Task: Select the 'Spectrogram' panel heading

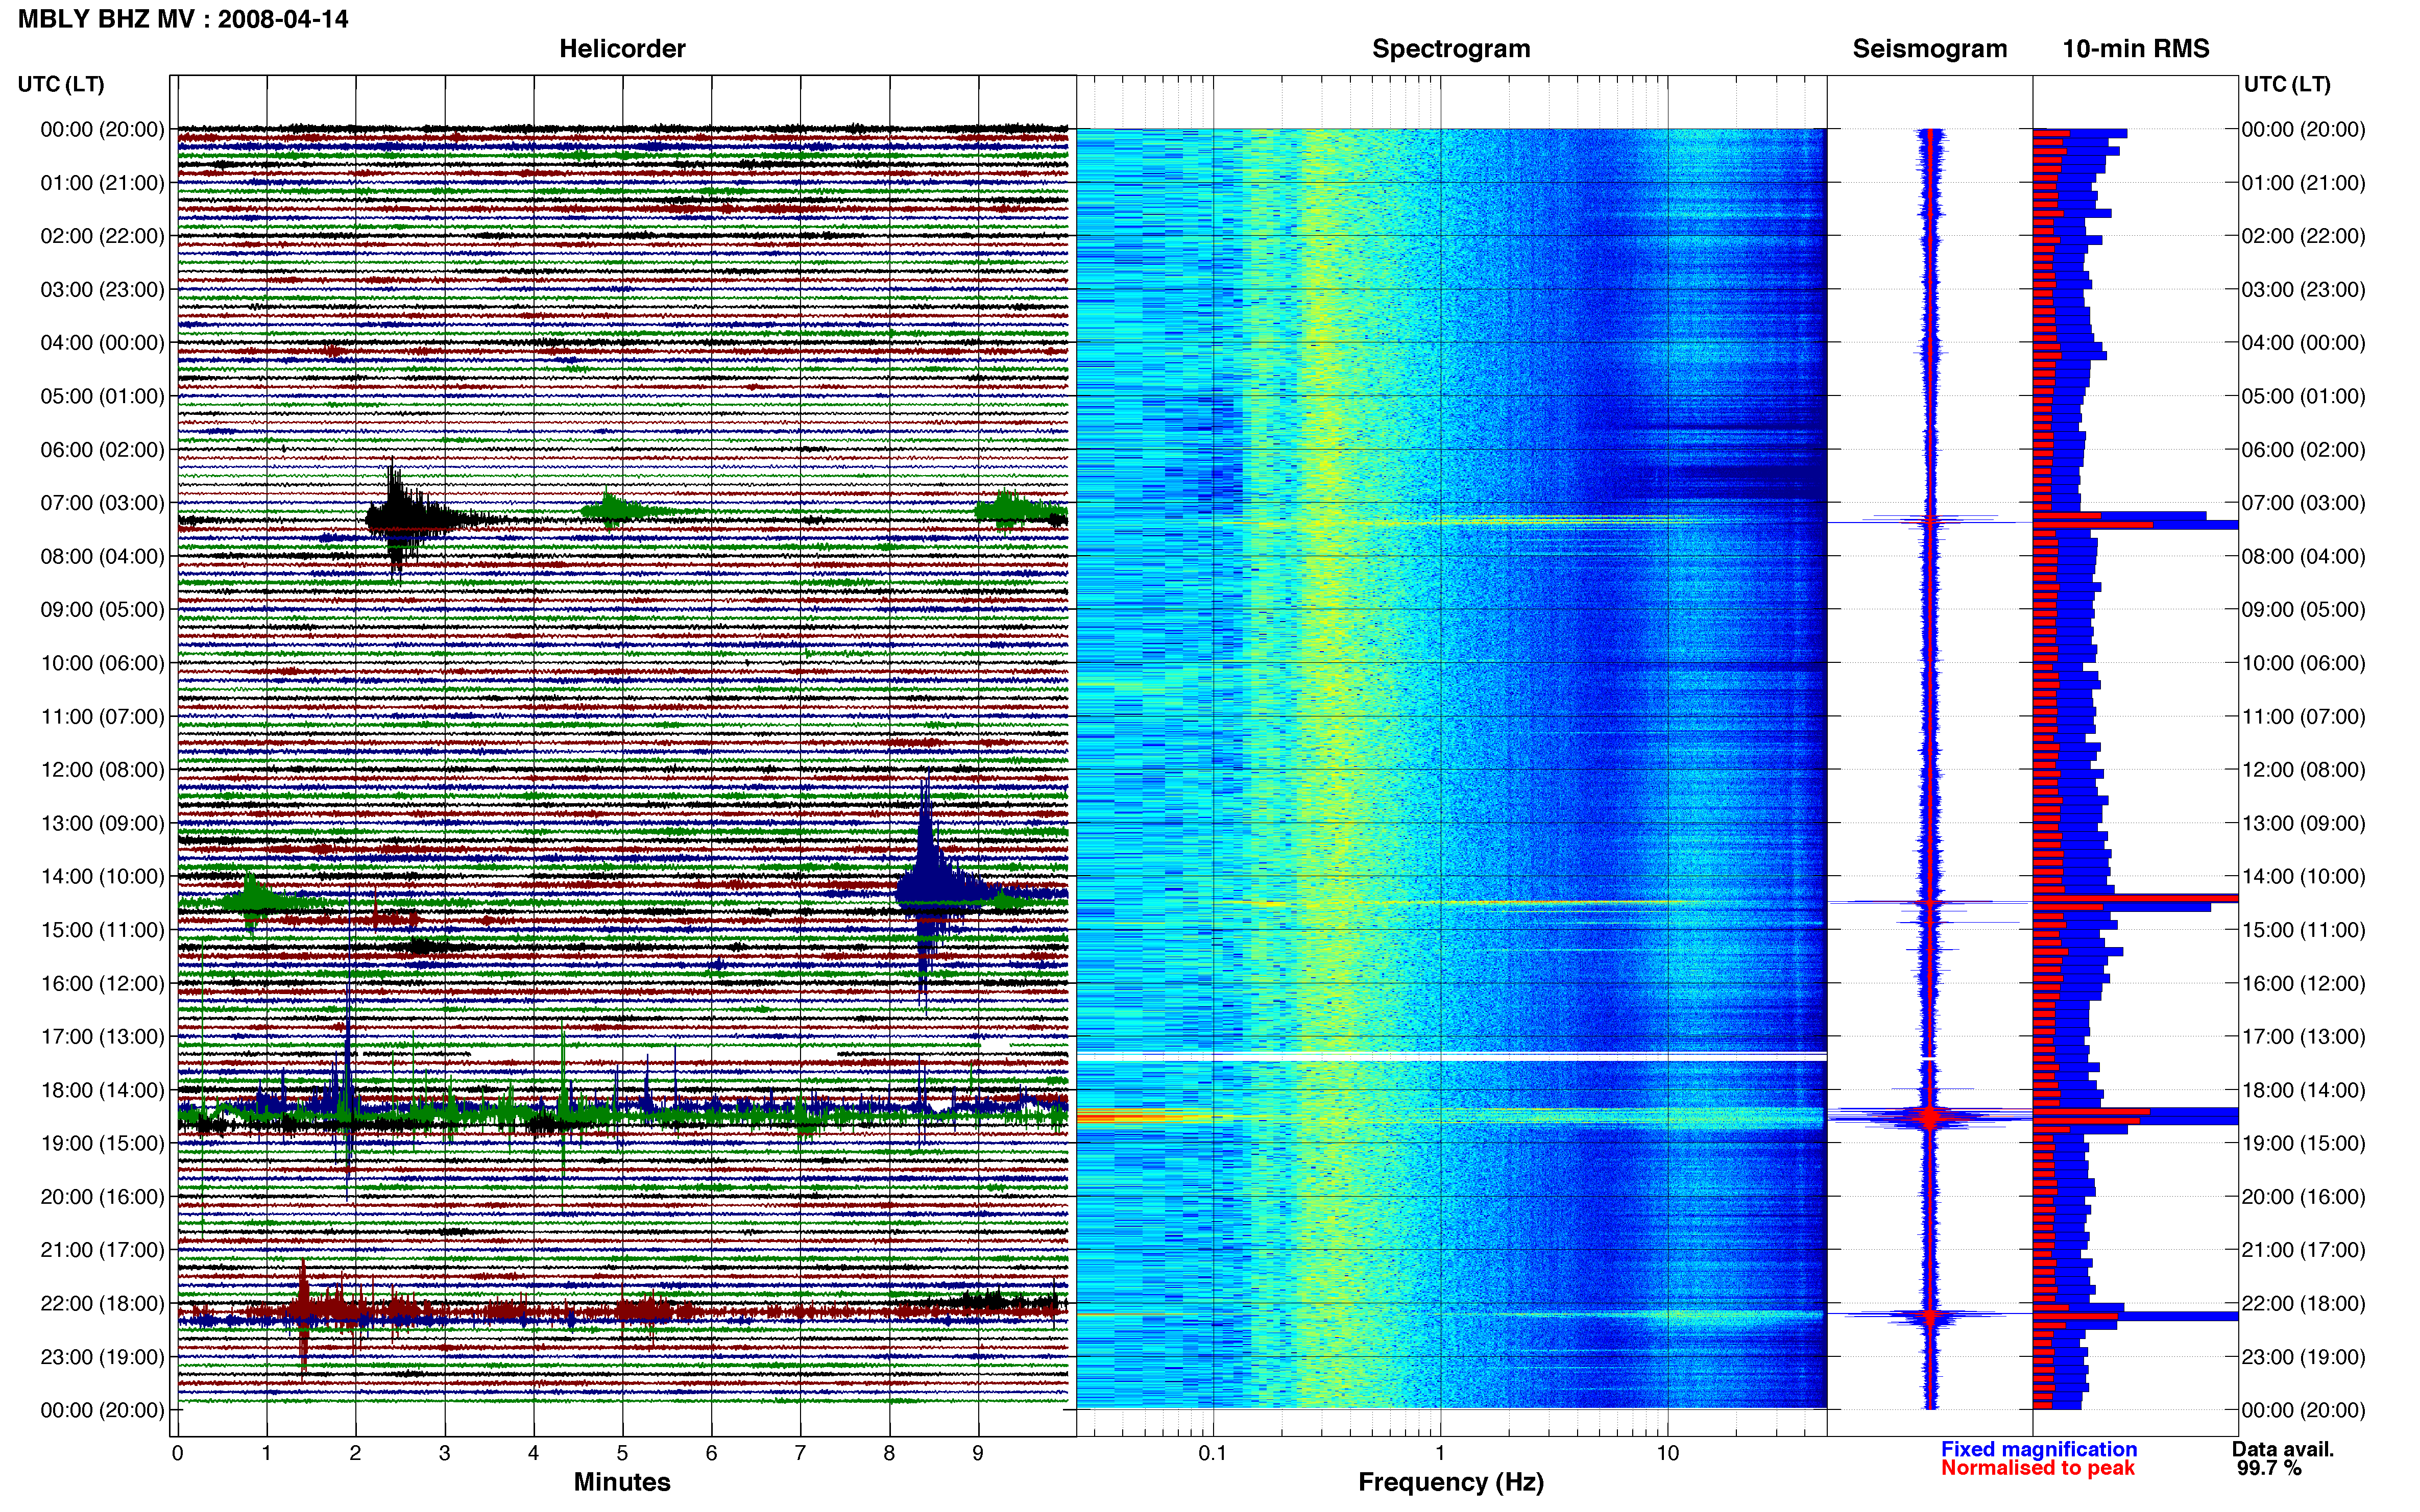Action: click(x=1450, y=49)
